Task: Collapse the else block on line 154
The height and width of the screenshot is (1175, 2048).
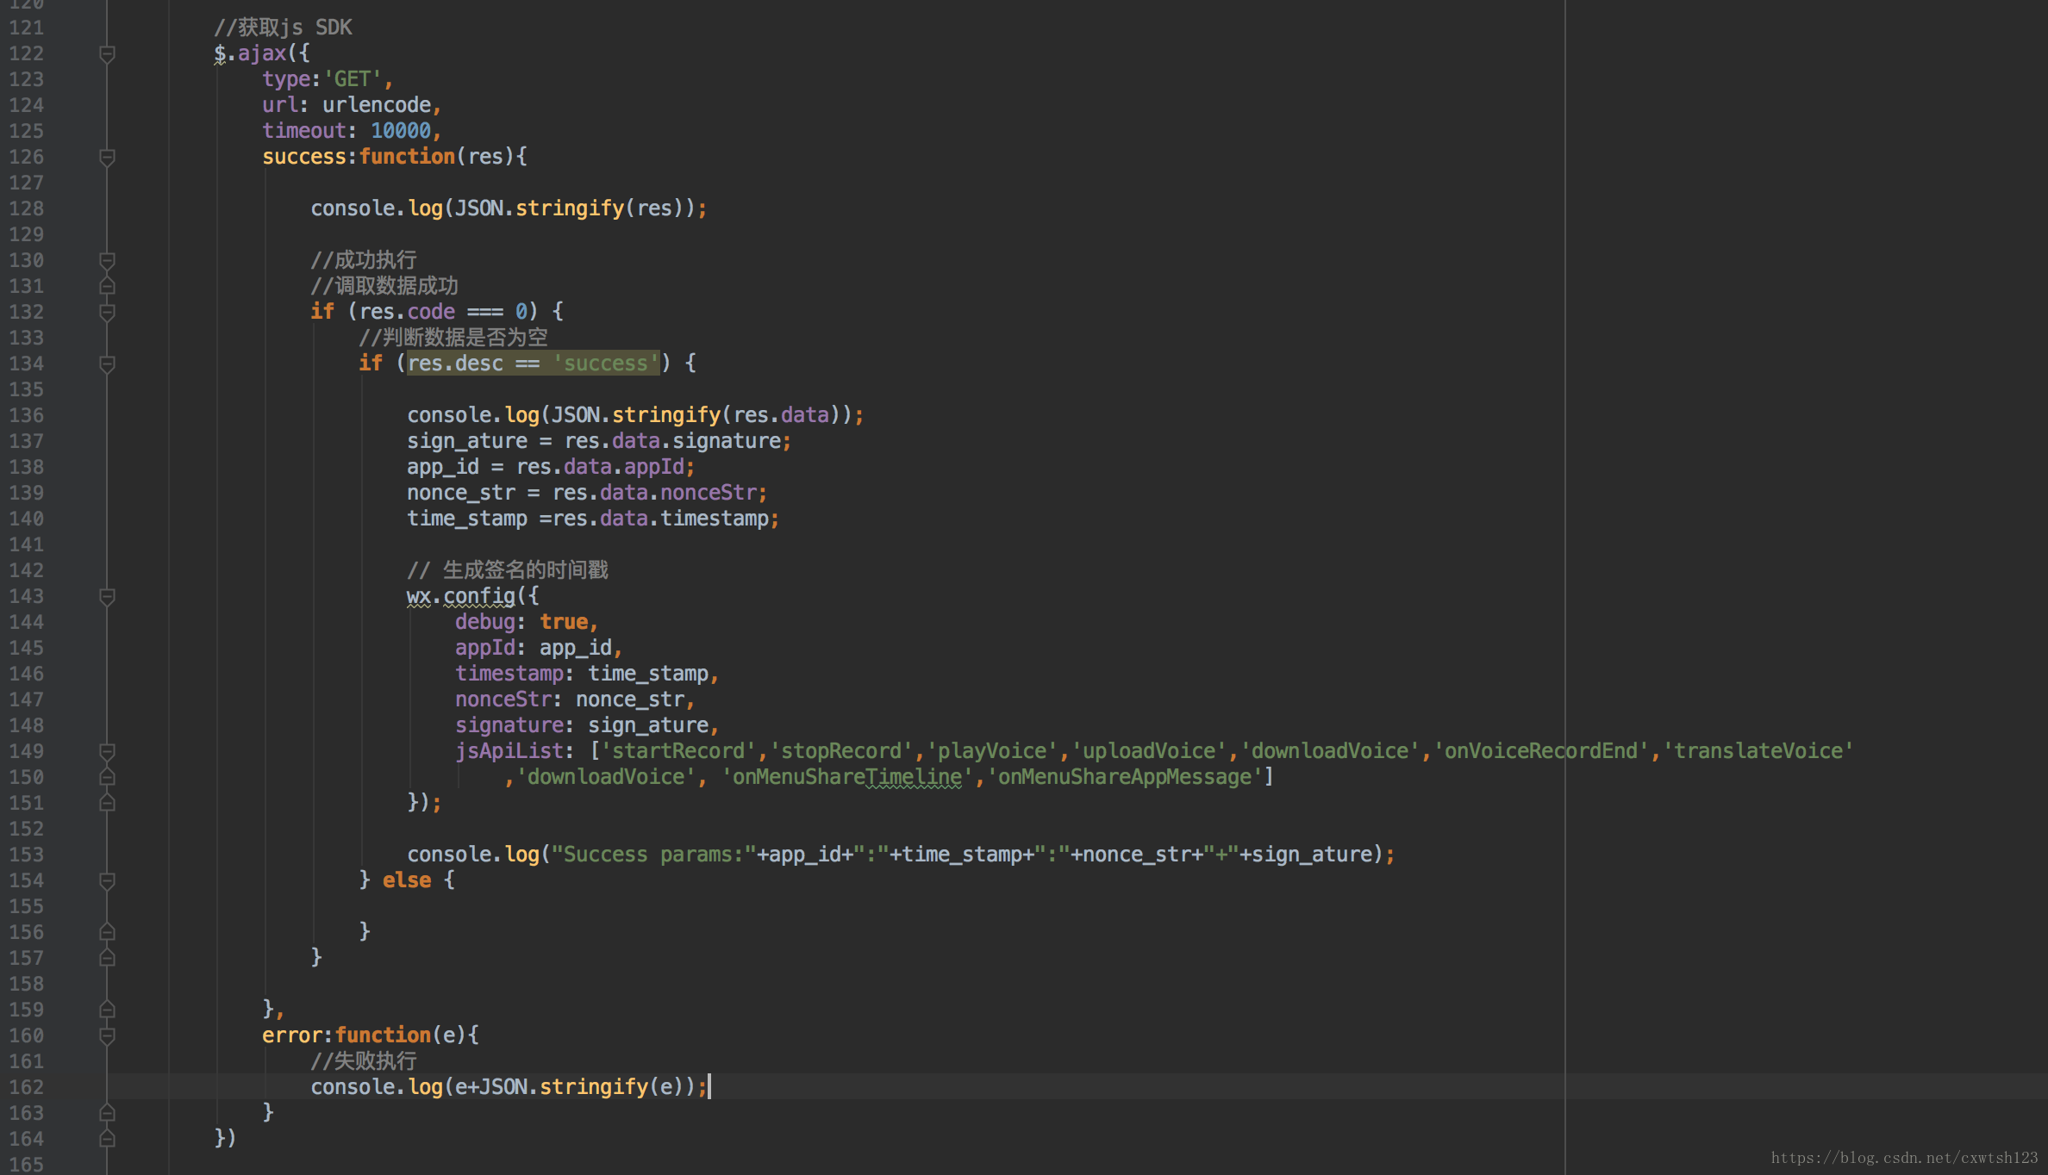Action: (x=107, y=881)
